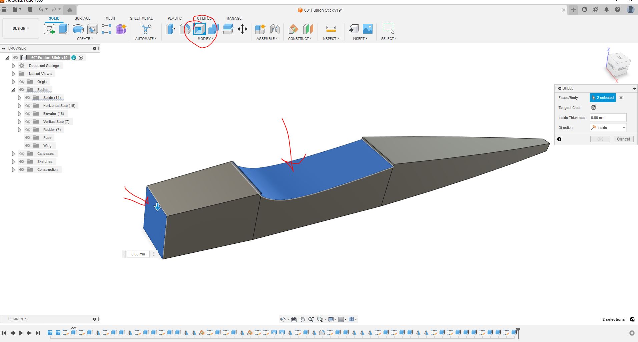Viewport: 638px width, 342px height.
Task: Expand the Horizontal Stab folder
Action: pos(19,106)
